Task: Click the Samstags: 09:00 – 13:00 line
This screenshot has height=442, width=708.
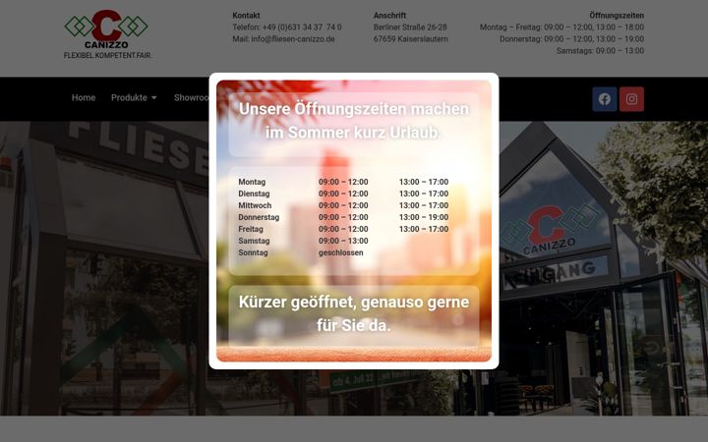Action: coord(600,51)
